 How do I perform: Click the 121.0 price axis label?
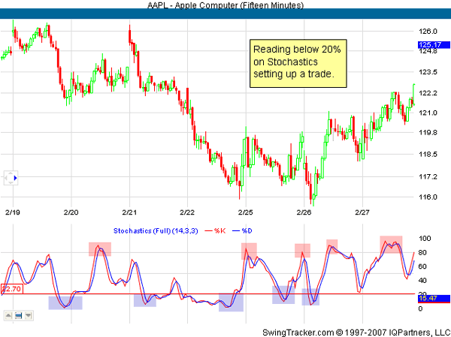tap(428, 113)
